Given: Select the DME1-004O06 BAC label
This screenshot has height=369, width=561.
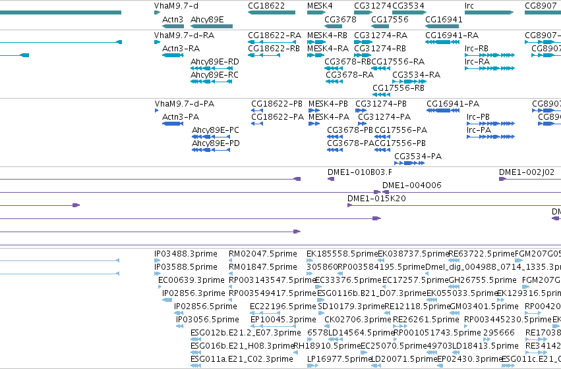Looking at the screenshot, I should pos(412,185).
